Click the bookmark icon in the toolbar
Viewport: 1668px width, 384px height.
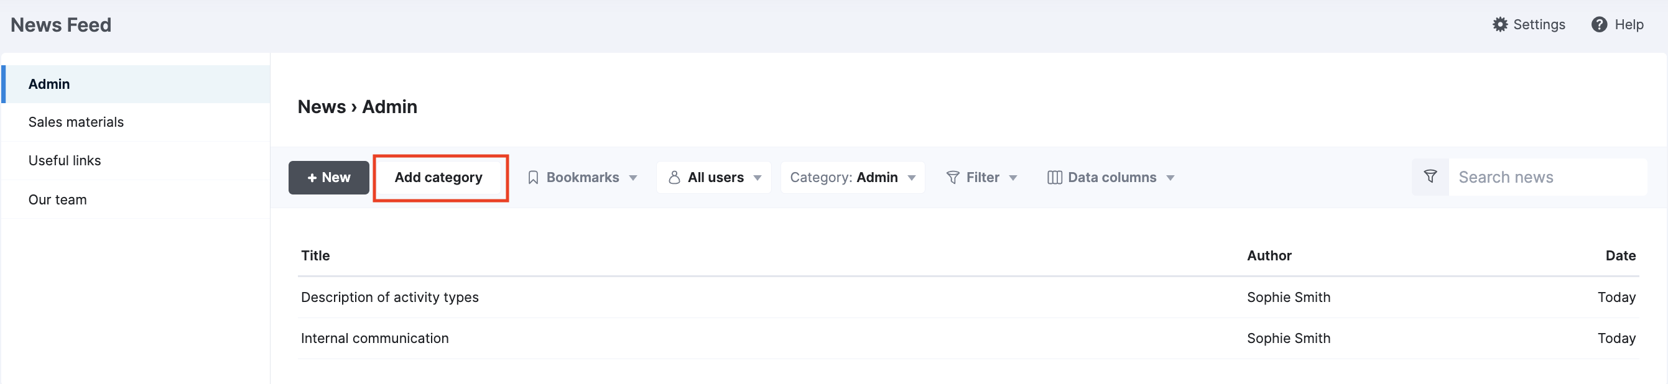[x=533, y=178]
